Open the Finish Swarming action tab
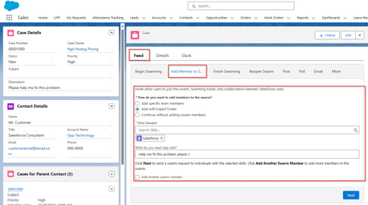Image resolution: width=368 pixels, height=205 pixels. pos(227,71)
